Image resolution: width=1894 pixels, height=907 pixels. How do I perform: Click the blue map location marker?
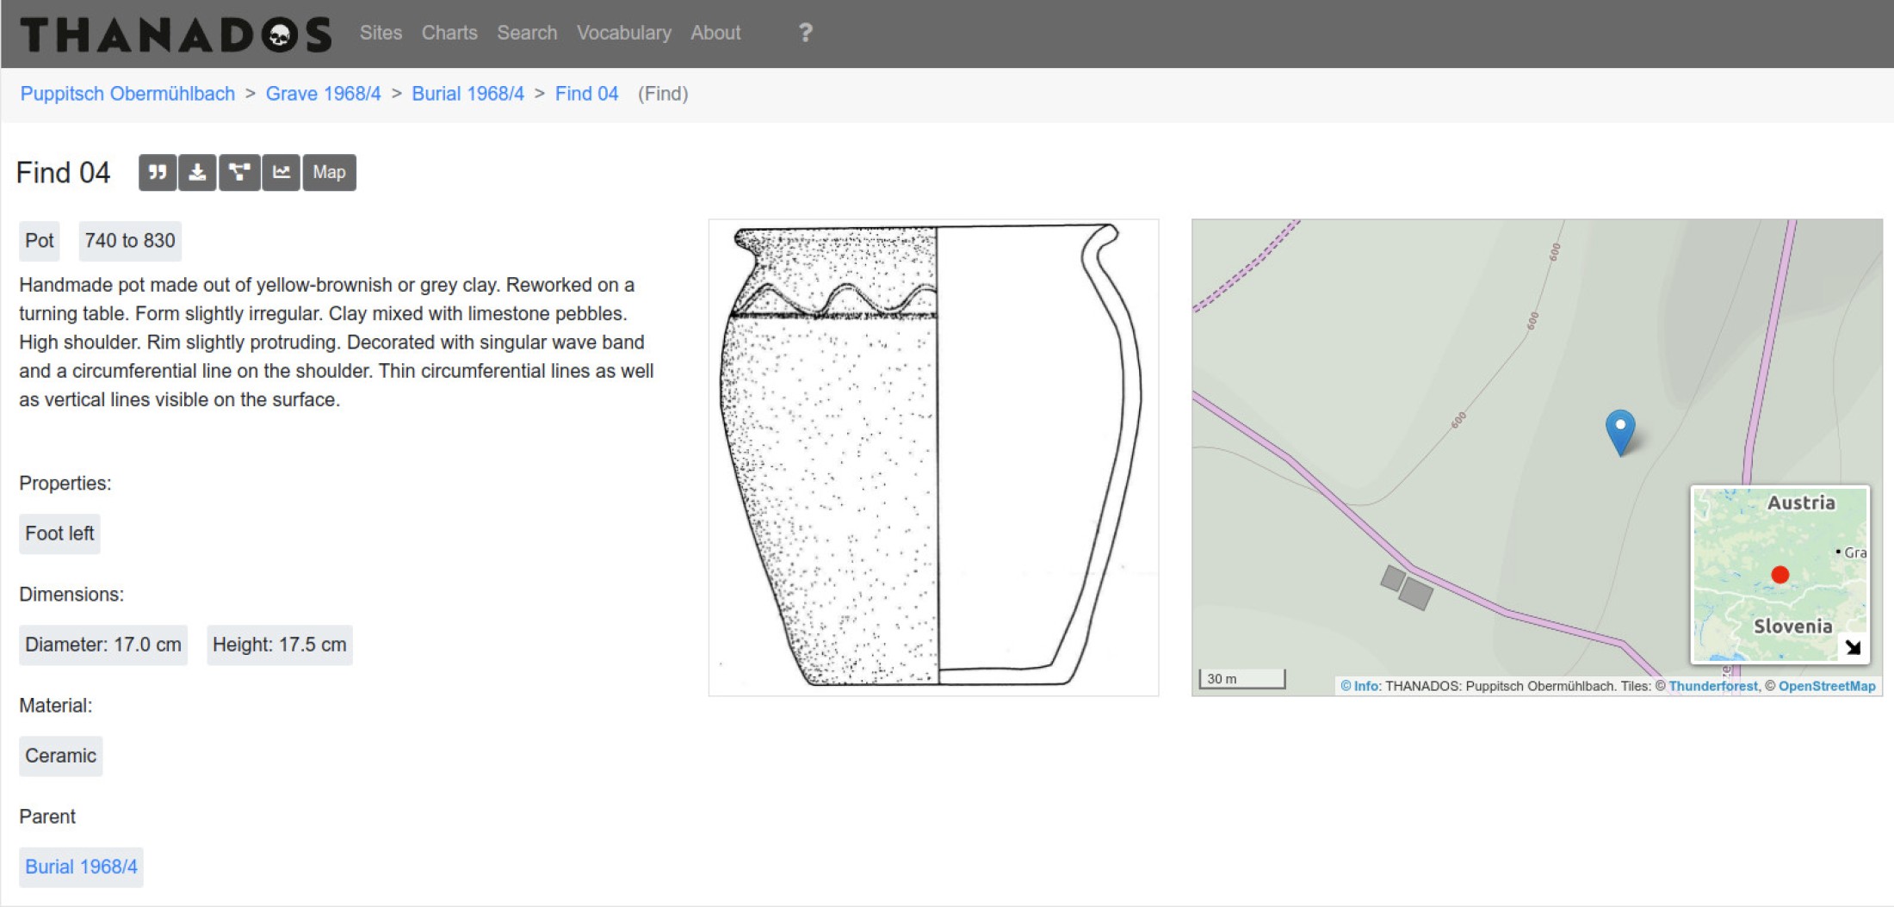click(x=1619, y=429)
